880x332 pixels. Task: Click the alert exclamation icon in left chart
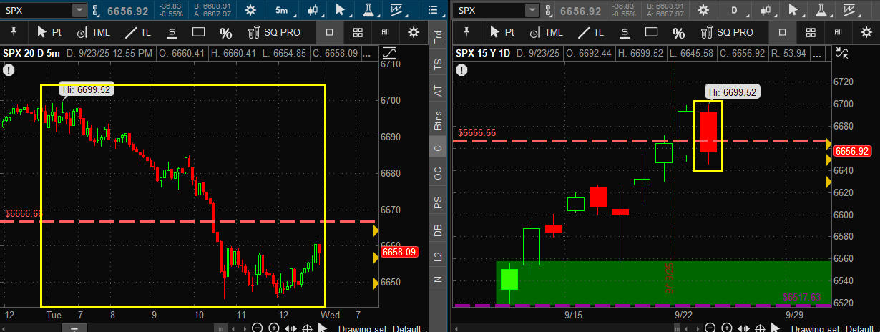coord(9,69)
